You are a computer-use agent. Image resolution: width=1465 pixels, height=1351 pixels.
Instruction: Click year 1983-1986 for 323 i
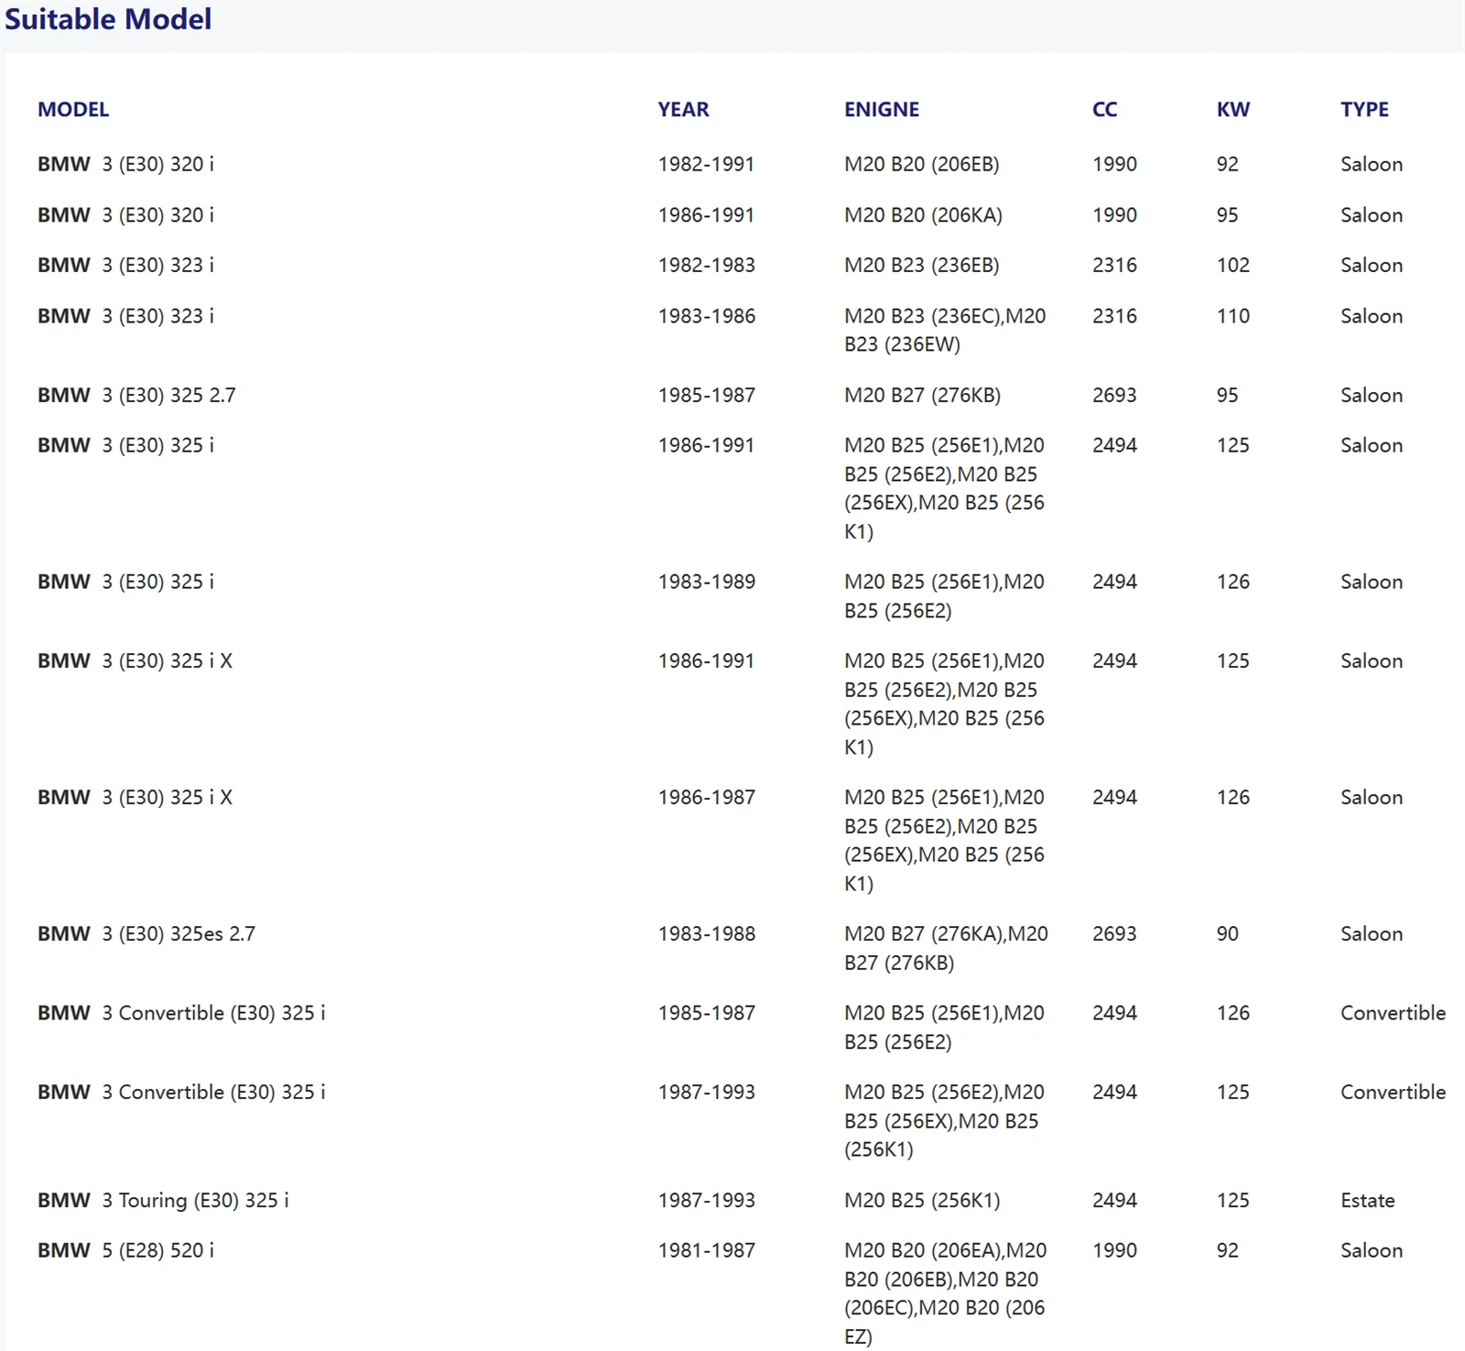tap(706, 316)
